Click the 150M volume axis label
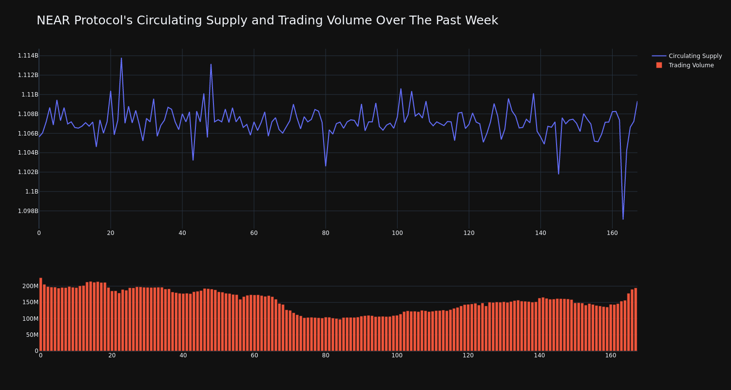Viewport: 731px width, 390px height. (30, 302)
